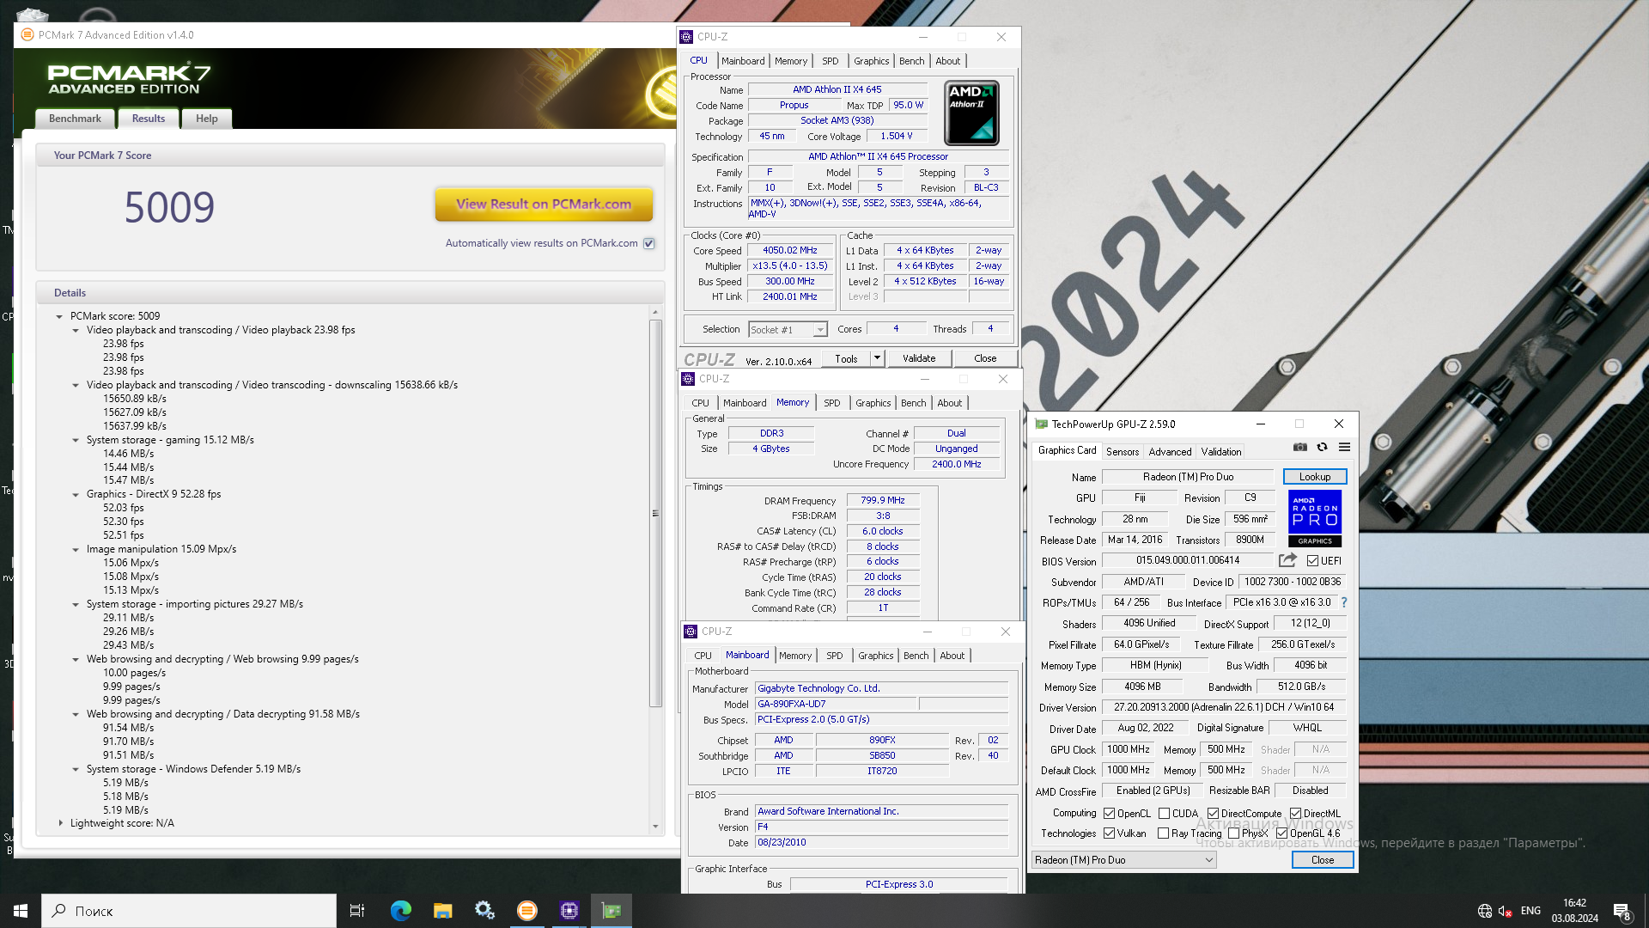Launch Microsoft Edge from taskbar
Image resolution: width=1649 pixels, height=928 pixels.
(400, 911)
